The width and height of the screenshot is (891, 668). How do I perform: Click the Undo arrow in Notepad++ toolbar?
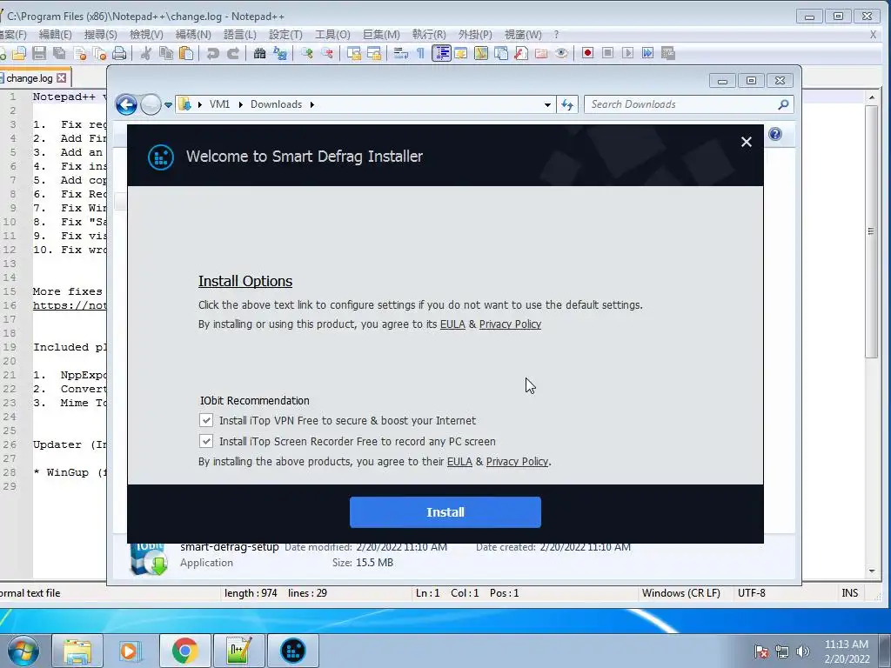(x=213, y=53)
